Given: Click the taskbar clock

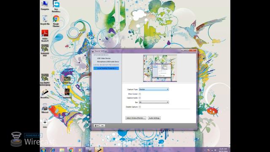Looking at the screenshot, I should click(x=223, y=150).
